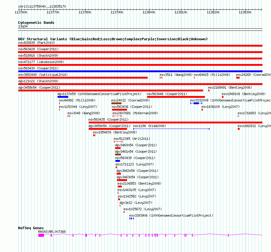Select variant nsv64982 (Mills2006)

(77, 100)
